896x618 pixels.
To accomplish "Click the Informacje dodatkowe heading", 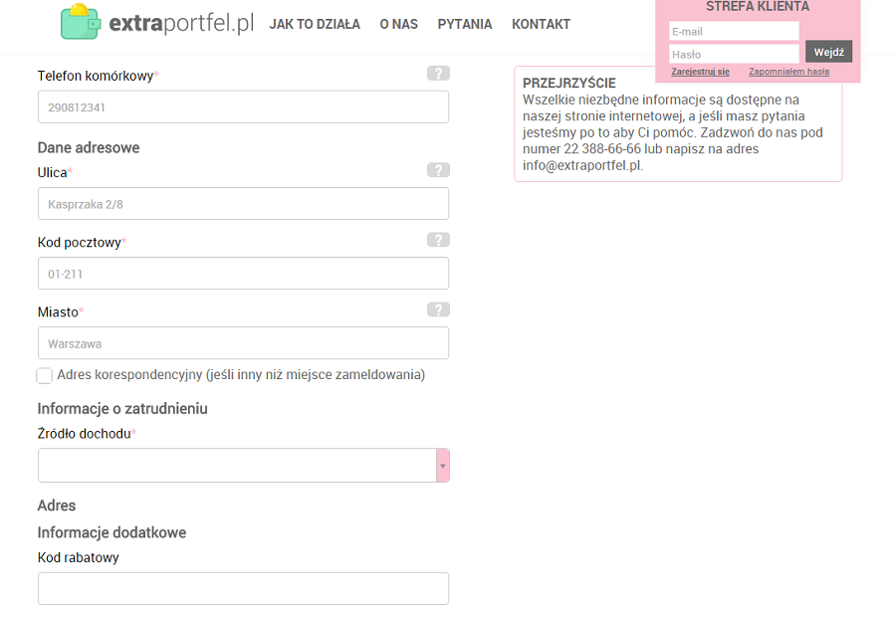I will pyautogui.click(x=112, y=532).
